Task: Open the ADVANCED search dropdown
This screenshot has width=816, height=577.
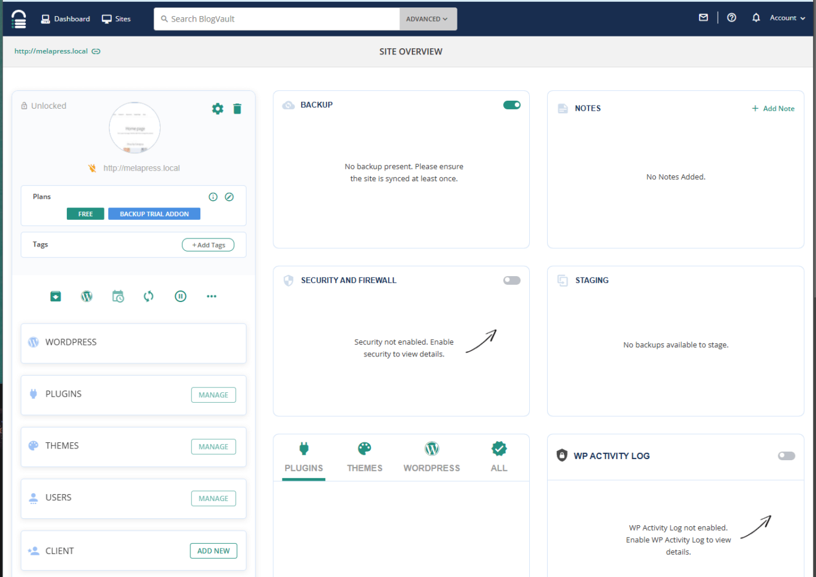Action: (x=428, y=19)
